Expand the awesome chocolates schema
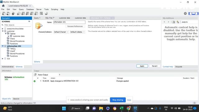 pyautogui.click(x=2, y=29)
